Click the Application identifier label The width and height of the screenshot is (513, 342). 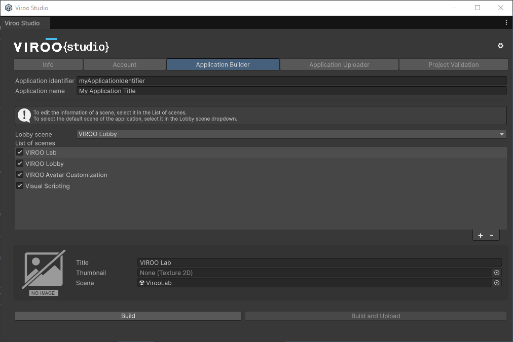click(45, 81)
